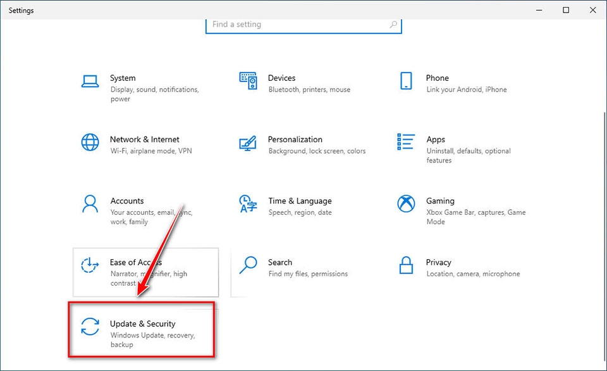Open the Network & Internet globe icon
The image size is (607, 371).
click(90, 142)
